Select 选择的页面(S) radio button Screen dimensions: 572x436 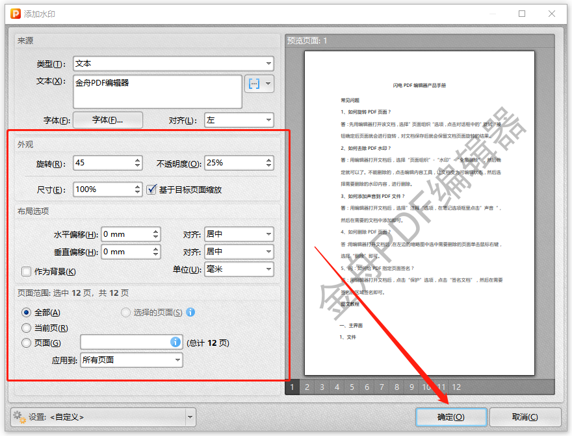tap(125, 313)
